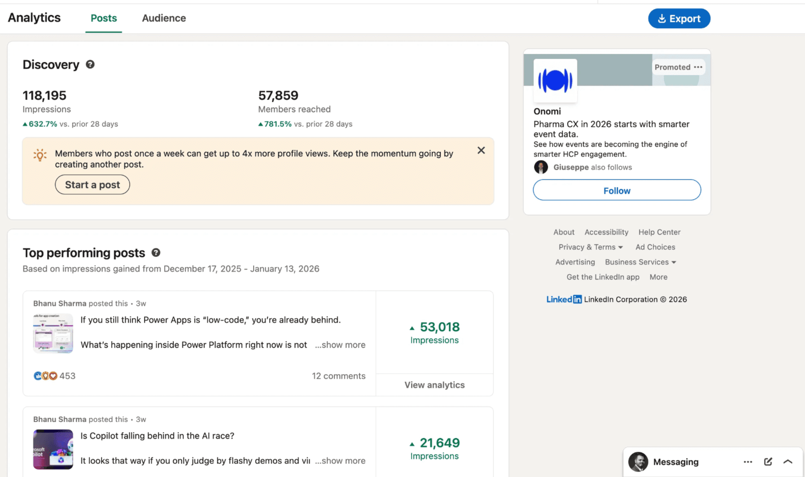Show more of Power Apps post text
The image size is (805, 477).
pyautogui.click(x=340, y=345)
